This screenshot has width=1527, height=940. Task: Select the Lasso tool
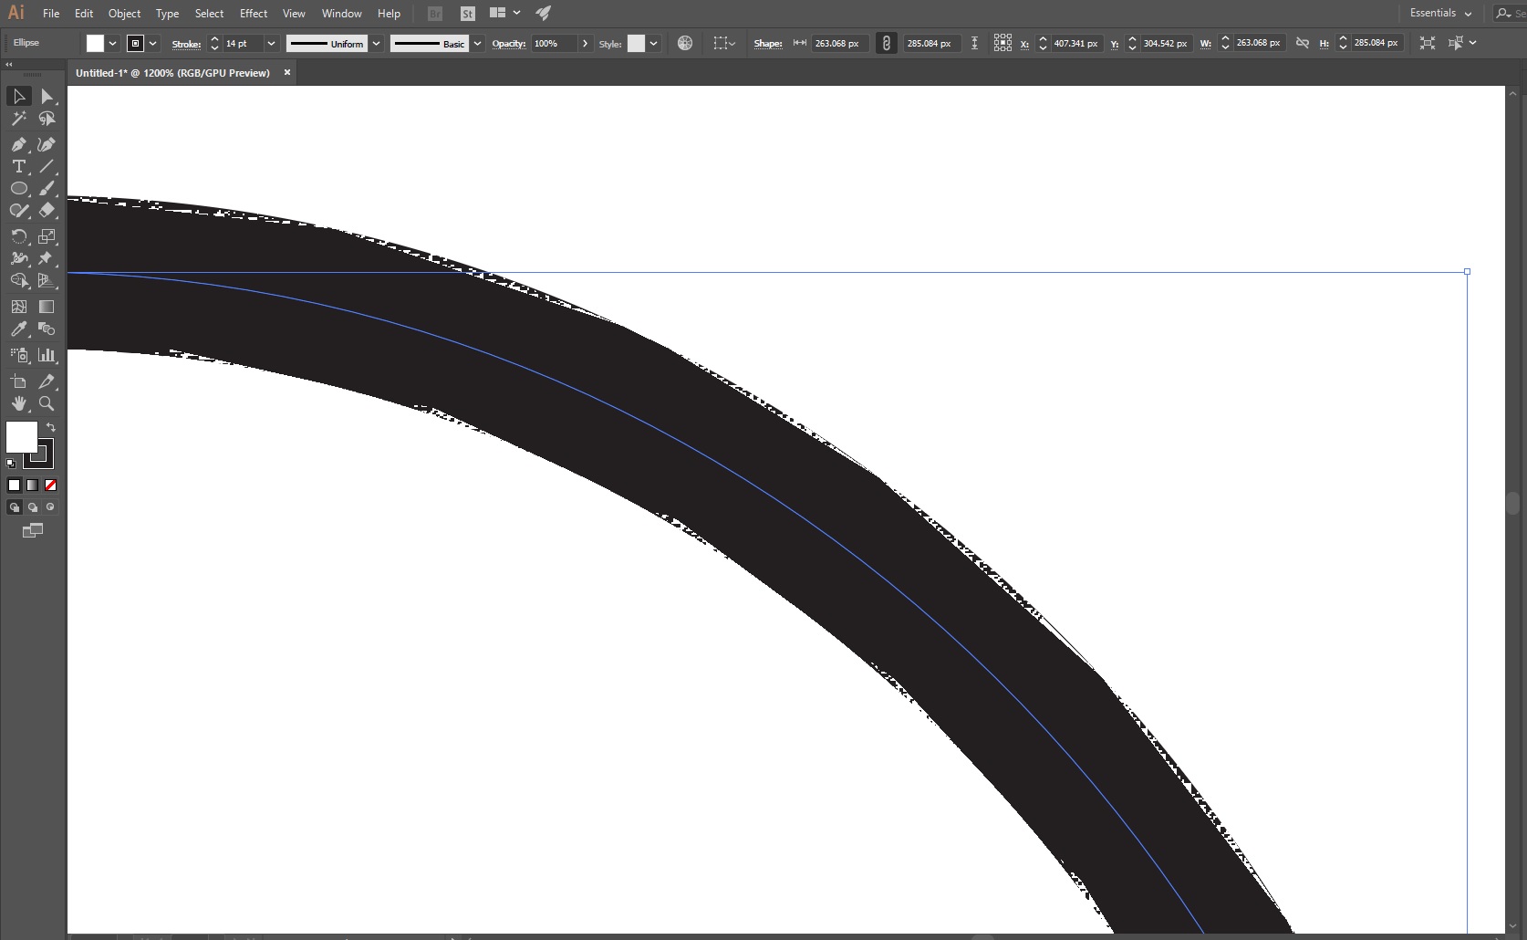click(47, 119)
